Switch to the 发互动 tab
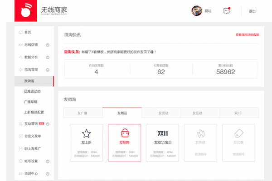The width and height of the screenshot is (272, 181). coord(200,113)
